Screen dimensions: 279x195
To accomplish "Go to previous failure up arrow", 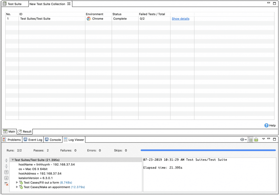I will 7,172.
